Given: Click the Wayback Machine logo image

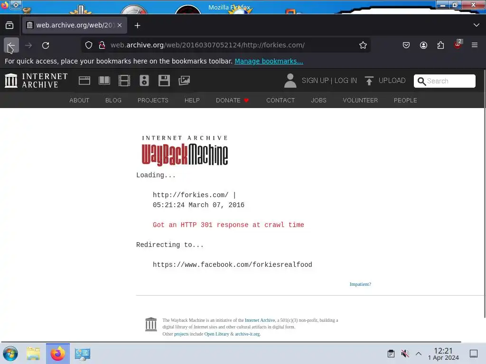Looking at the screenshot, I should (185, 151).
